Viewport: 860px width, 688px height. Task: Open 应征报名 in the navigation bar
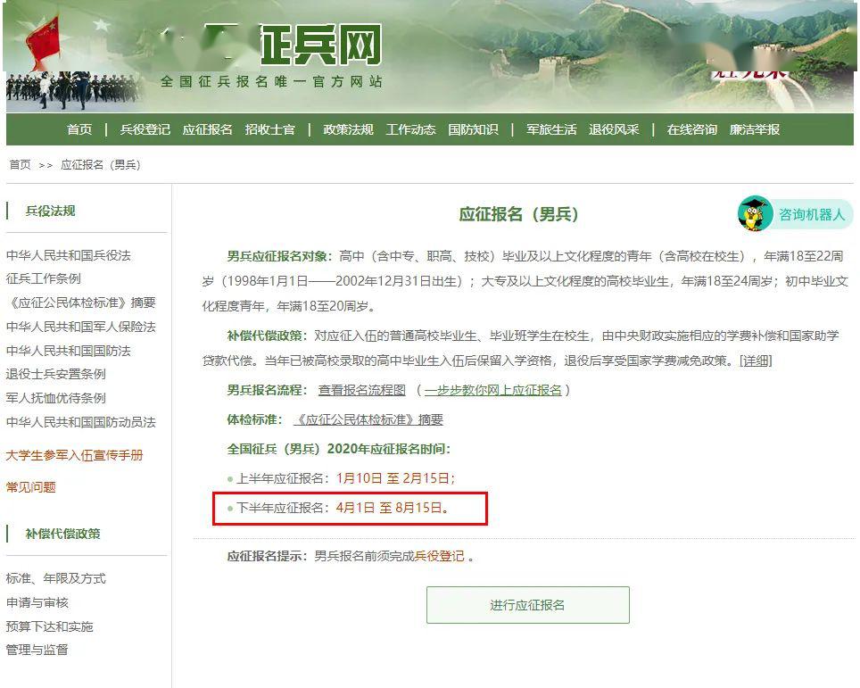[207, 129]
